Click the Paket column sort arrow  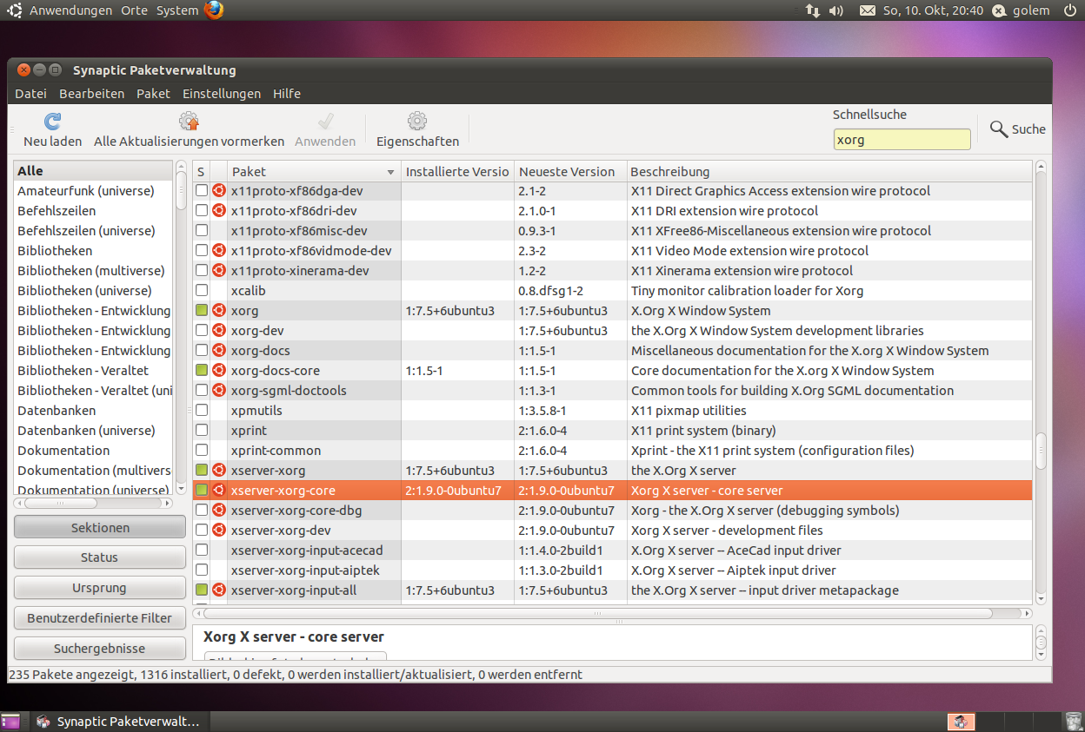point(390,172)
